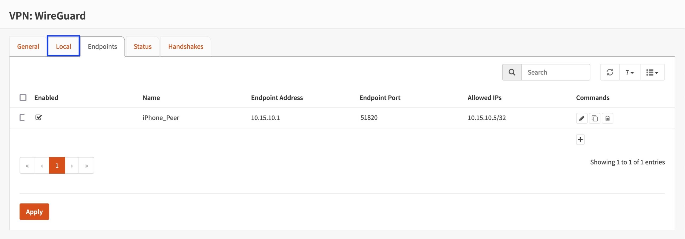Open the rows-per-page dropdown showing 7
This screenshot has height=239, width=685.
point(630,72)
